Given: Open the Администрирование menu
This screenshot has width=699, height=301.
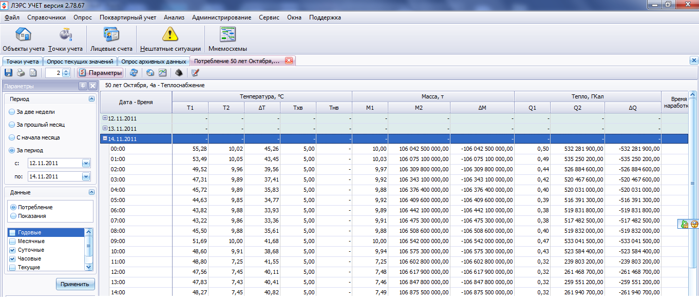Looking at the screenshot, I should pos(221,17).
